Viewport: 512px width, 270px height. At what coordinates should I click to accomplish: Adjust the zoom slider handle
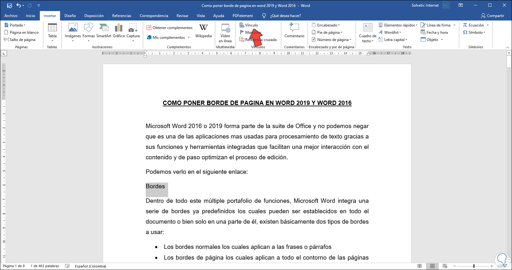coord(474,266)
